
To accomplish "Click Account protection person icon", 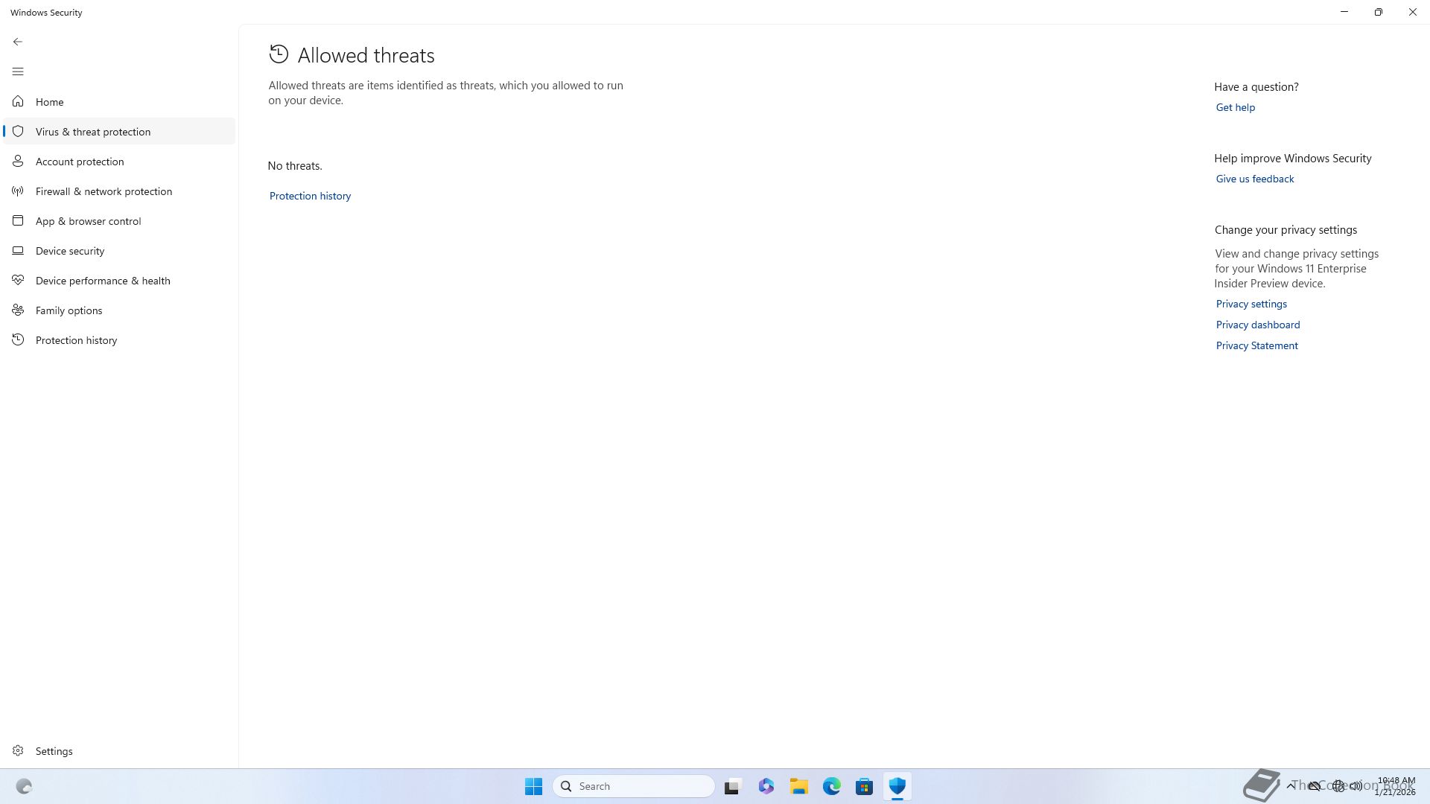I will 18,162.
